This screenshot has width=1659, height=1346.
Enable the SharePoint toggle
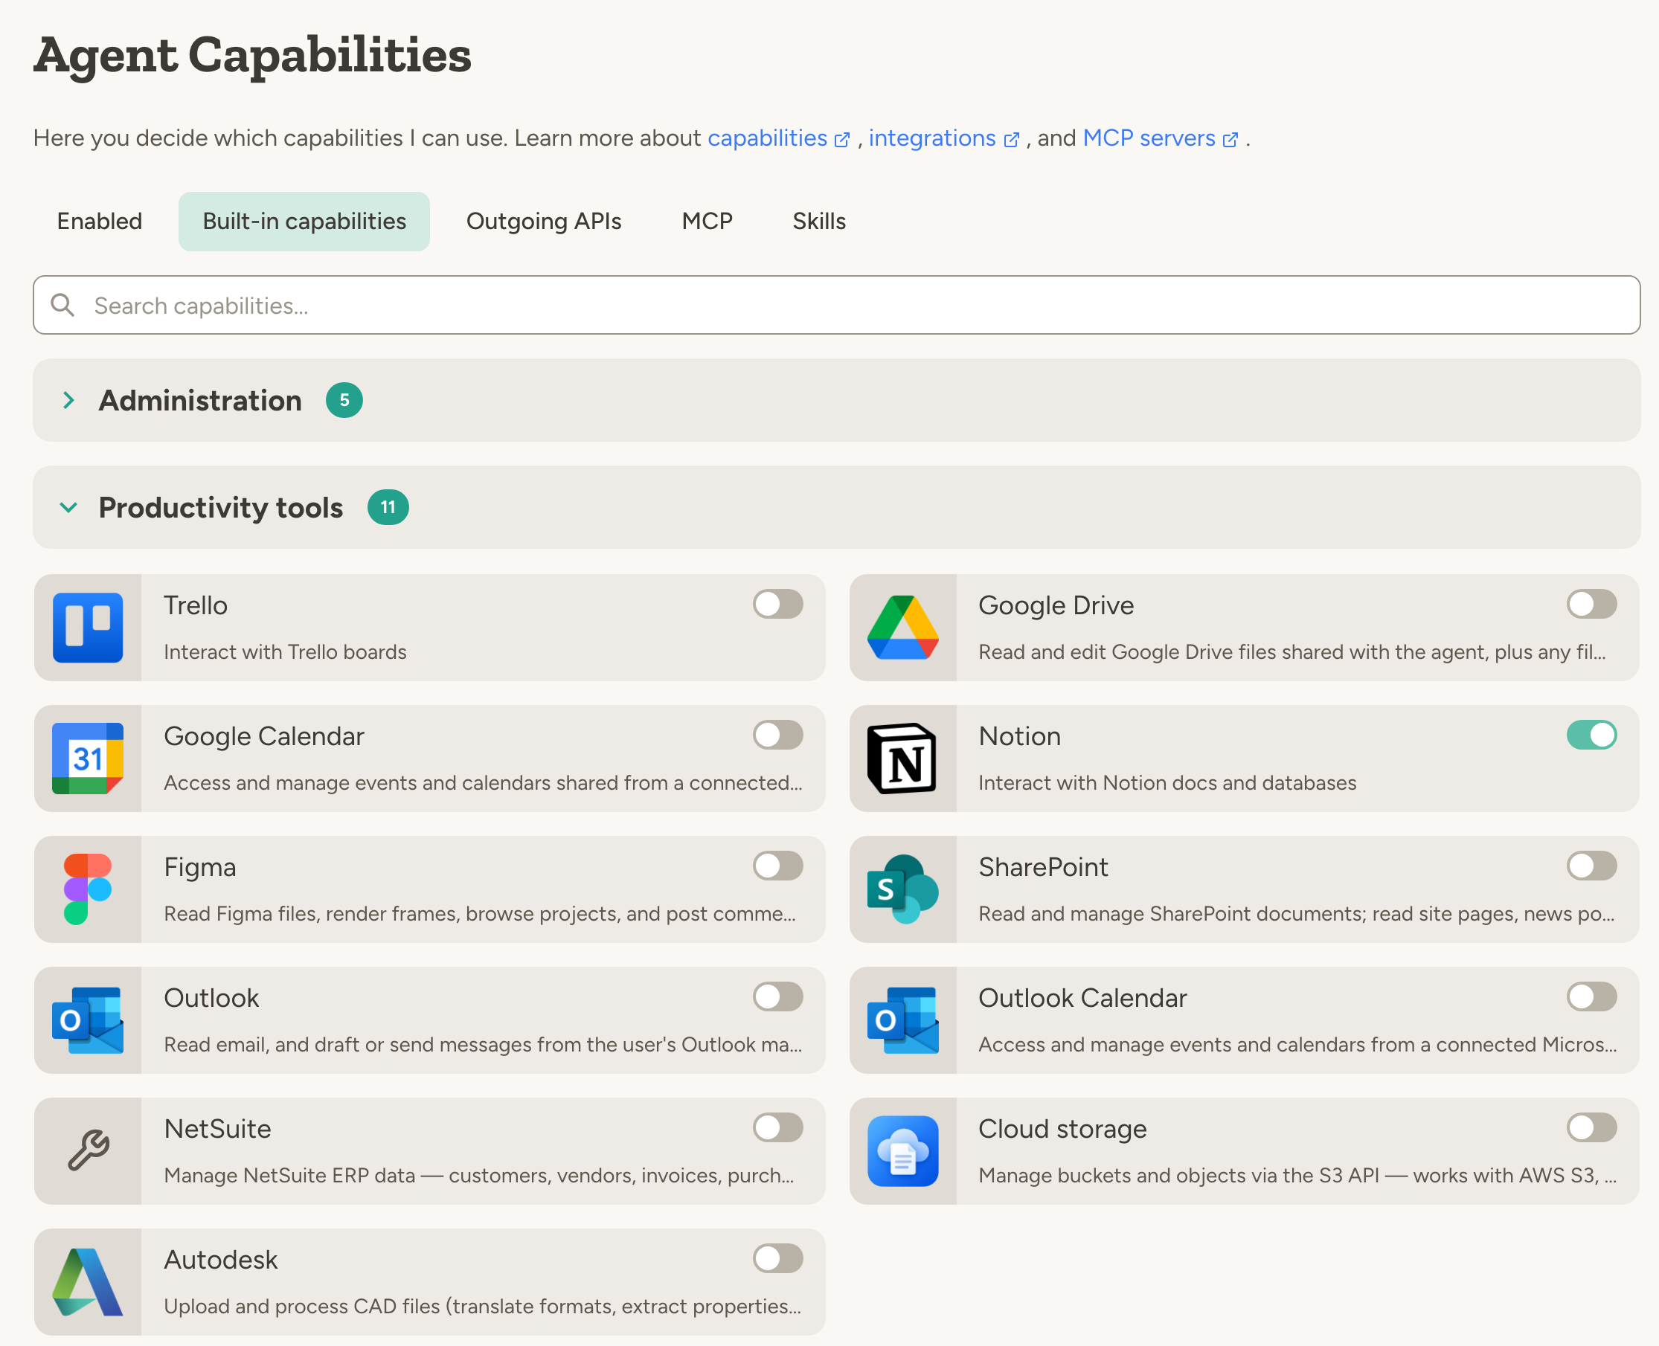click(x=1591, y=866)
